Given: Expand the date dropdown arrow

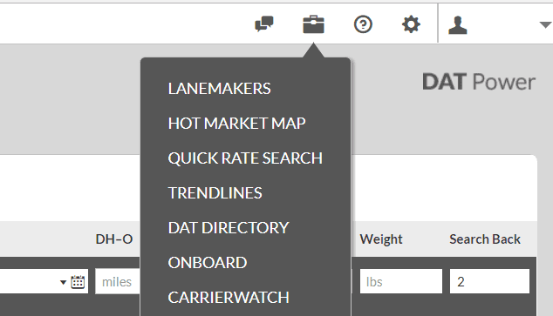Looking at the screenshot, I should click(x=63, y=282).
